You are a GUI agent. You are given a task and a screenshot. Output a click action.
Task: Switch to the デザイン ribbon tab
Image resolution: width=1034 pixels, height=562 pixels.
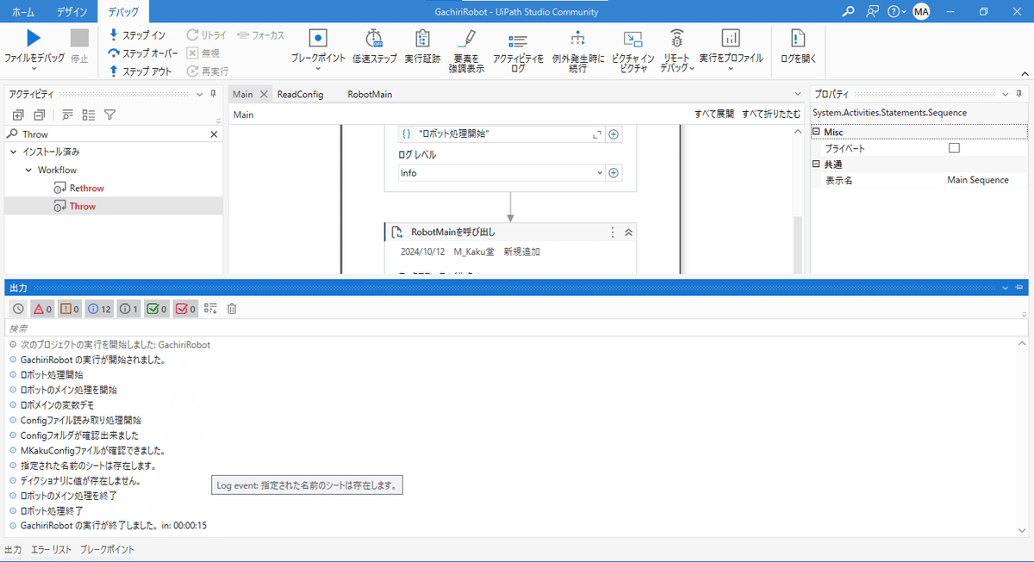click(x=72, y=11)
